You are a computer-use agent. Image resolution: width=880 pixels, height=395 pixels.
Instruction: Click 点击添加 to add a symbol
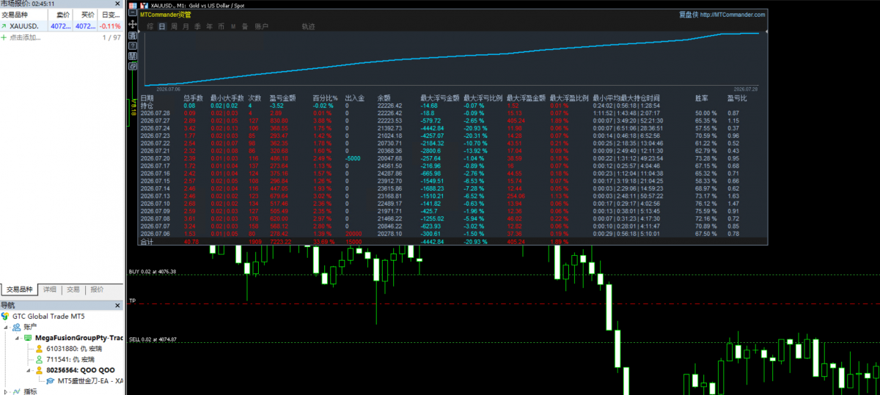coord(25,37)
